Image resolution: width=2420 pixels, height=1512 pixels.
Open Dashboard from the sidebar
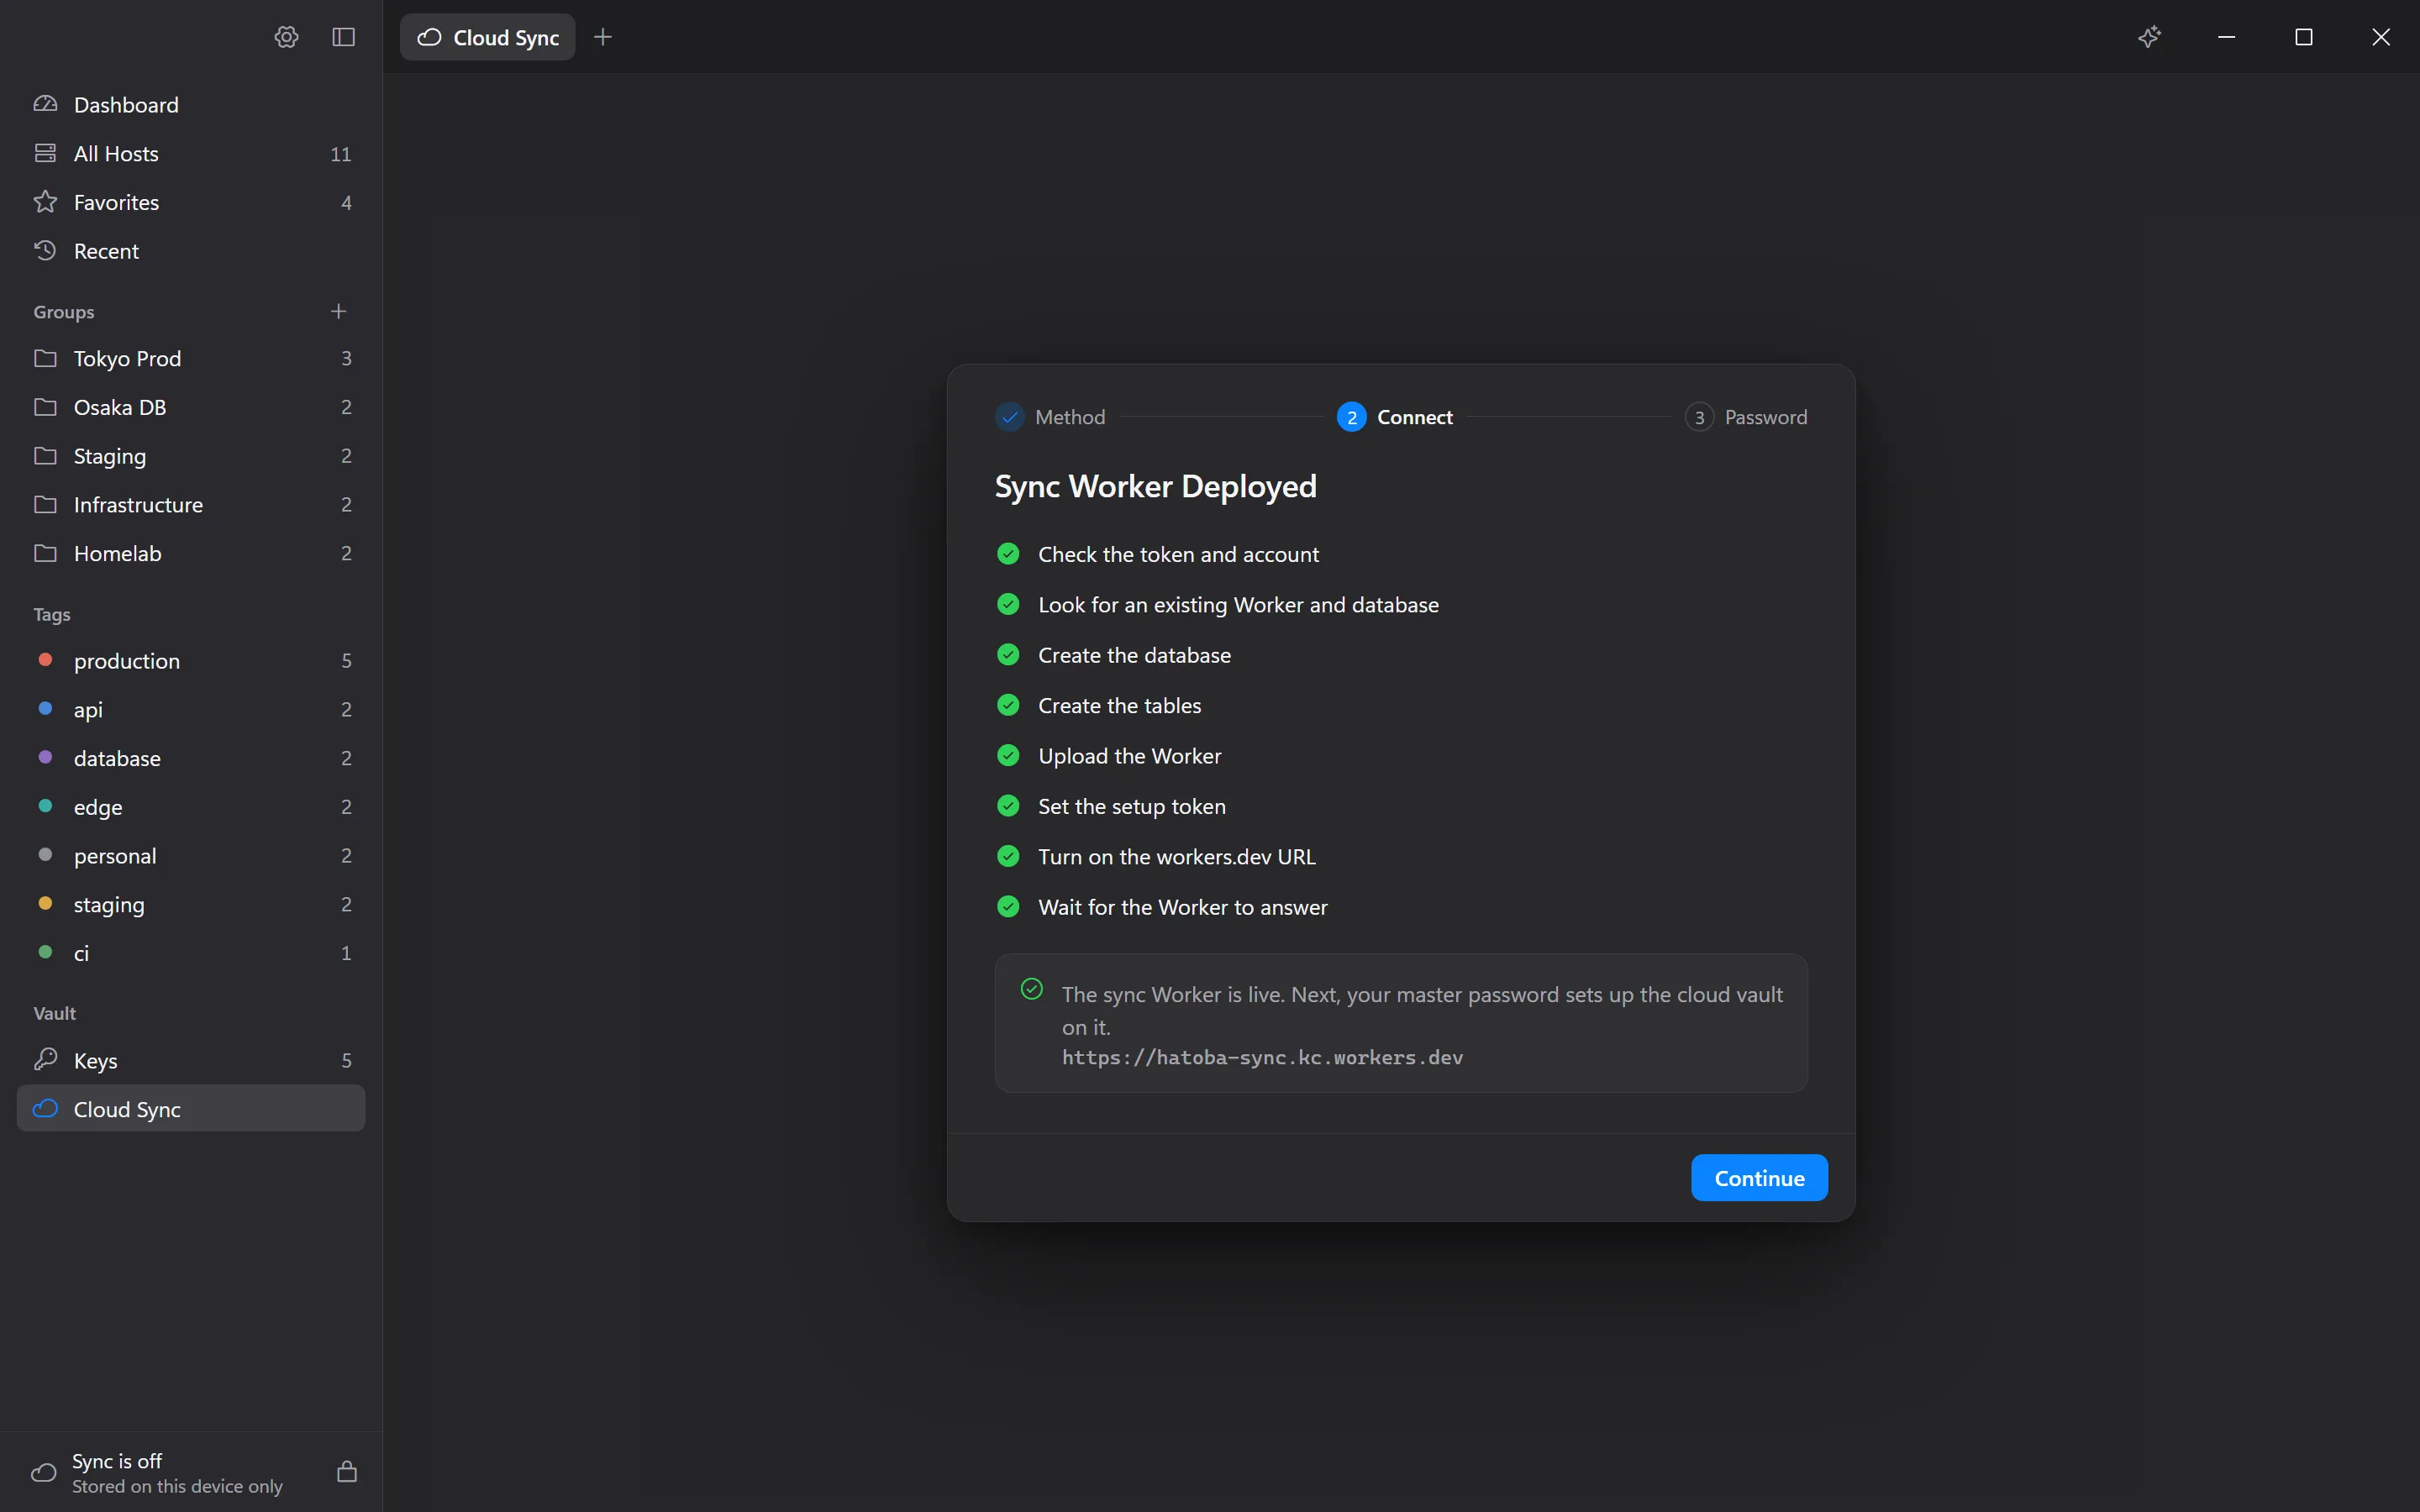[191, 105]
